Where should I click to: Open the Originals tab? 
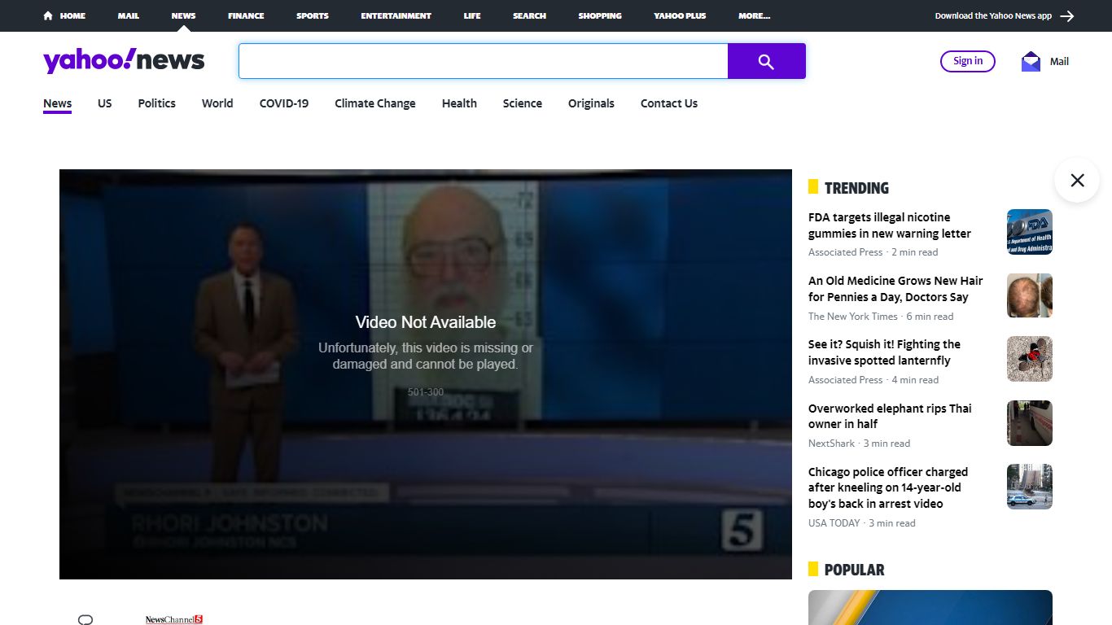tap(591, 103)
